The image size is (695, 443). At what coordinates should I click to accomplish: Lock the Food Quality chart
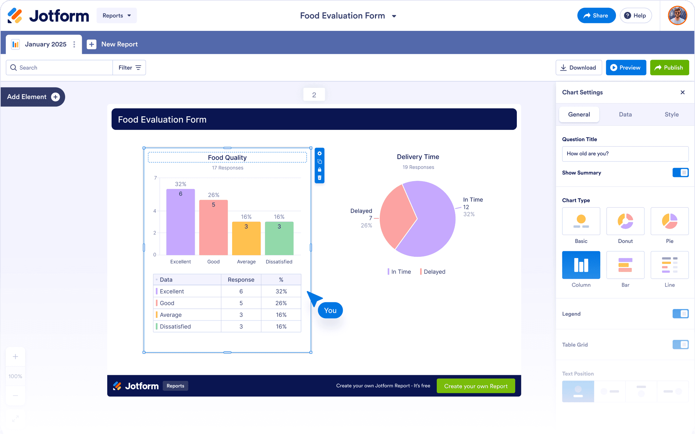319,170
